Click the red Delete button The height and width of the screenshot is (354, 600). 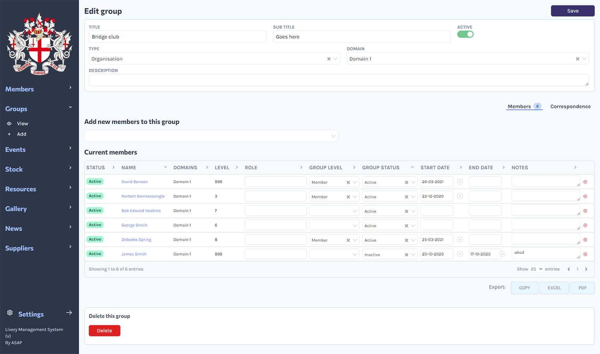(x=104, y=331)
